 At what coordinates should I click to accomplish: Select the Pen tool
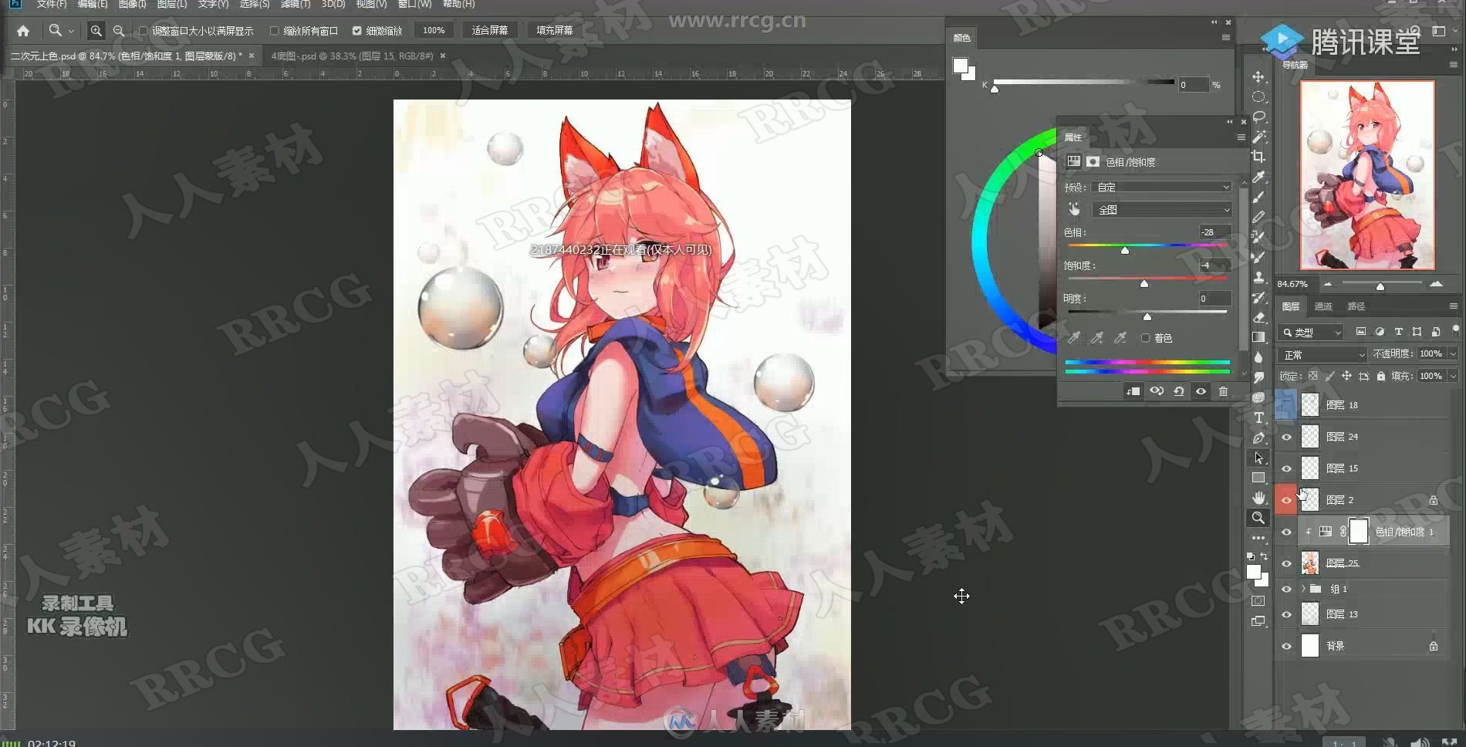(x=1258, y=438)
